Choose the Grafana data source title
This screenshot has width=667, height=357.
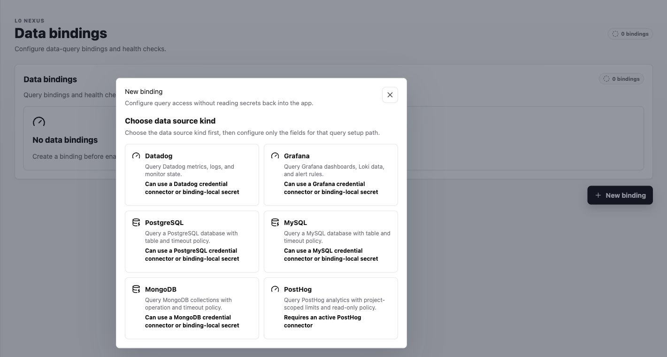297,156
